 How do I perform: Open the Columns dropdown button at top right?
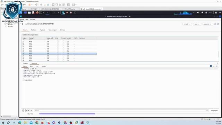pyautogui.click(x=207, y=24)
